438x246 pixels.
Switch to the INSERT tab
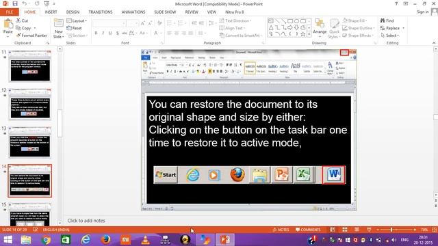point(51,12)
